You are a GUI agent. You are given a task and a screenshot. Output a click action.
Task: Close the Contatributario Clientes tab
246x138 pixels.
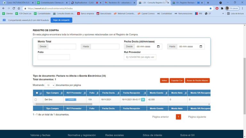coord(67,3)
